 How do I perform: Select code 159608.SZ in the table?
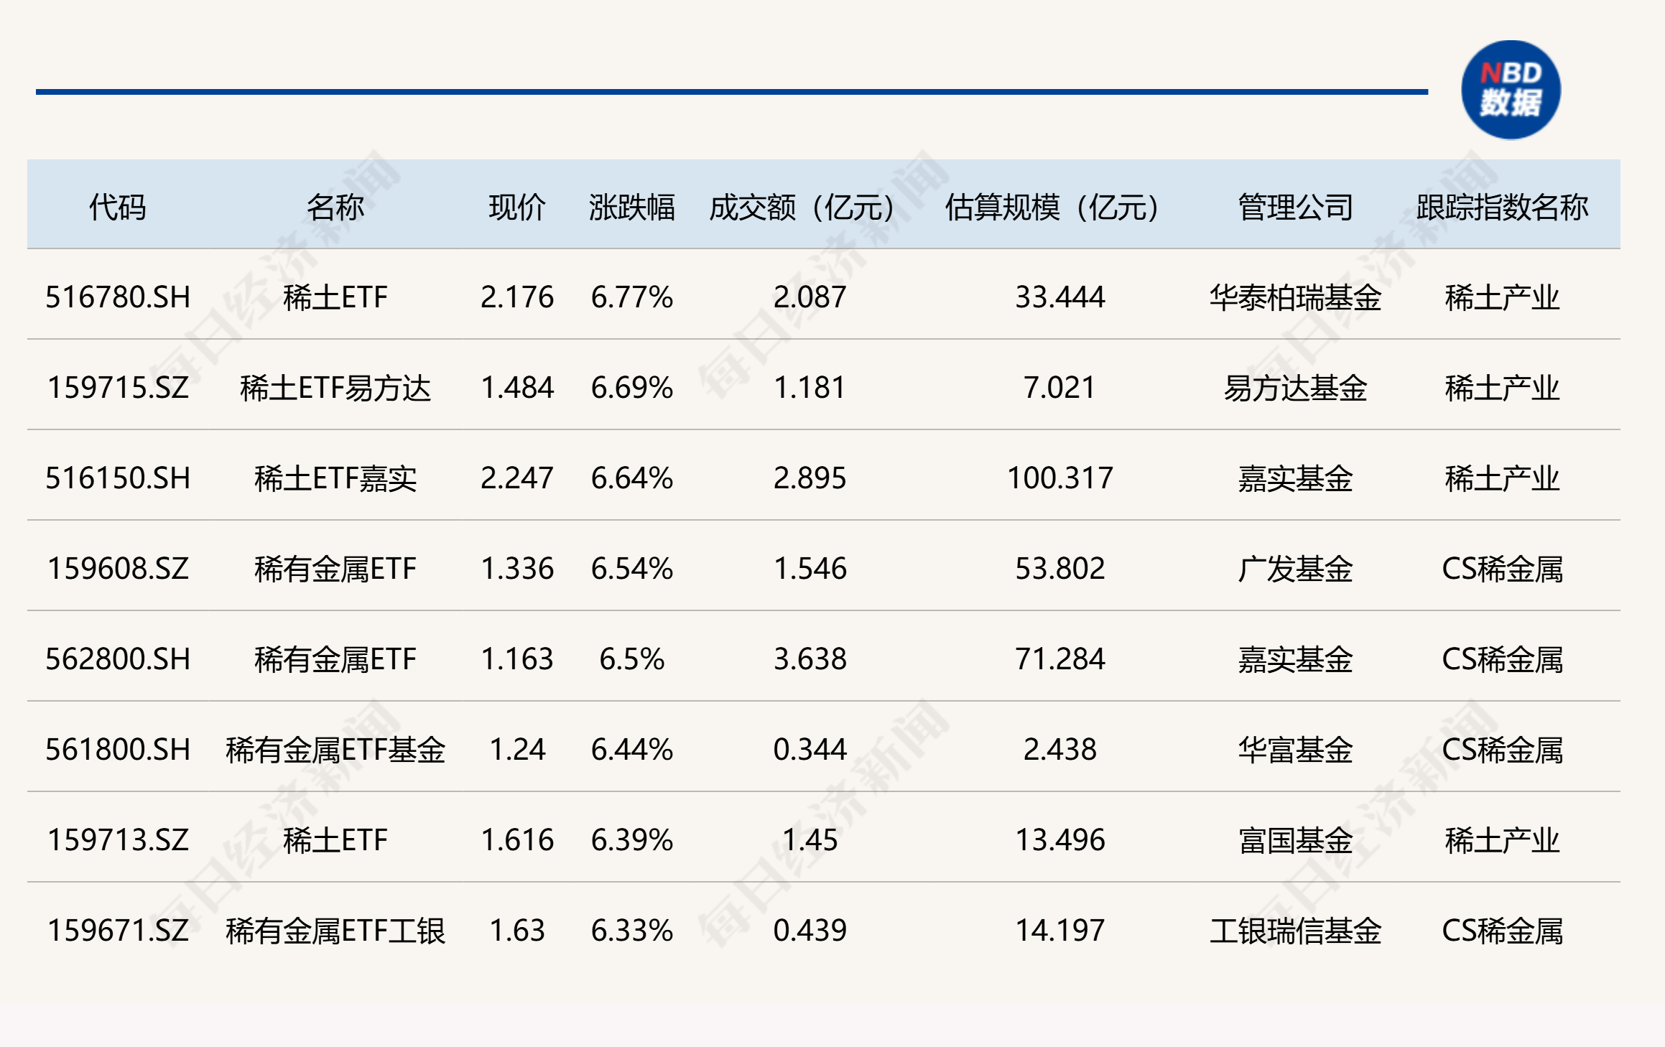[x=118, y=569]
